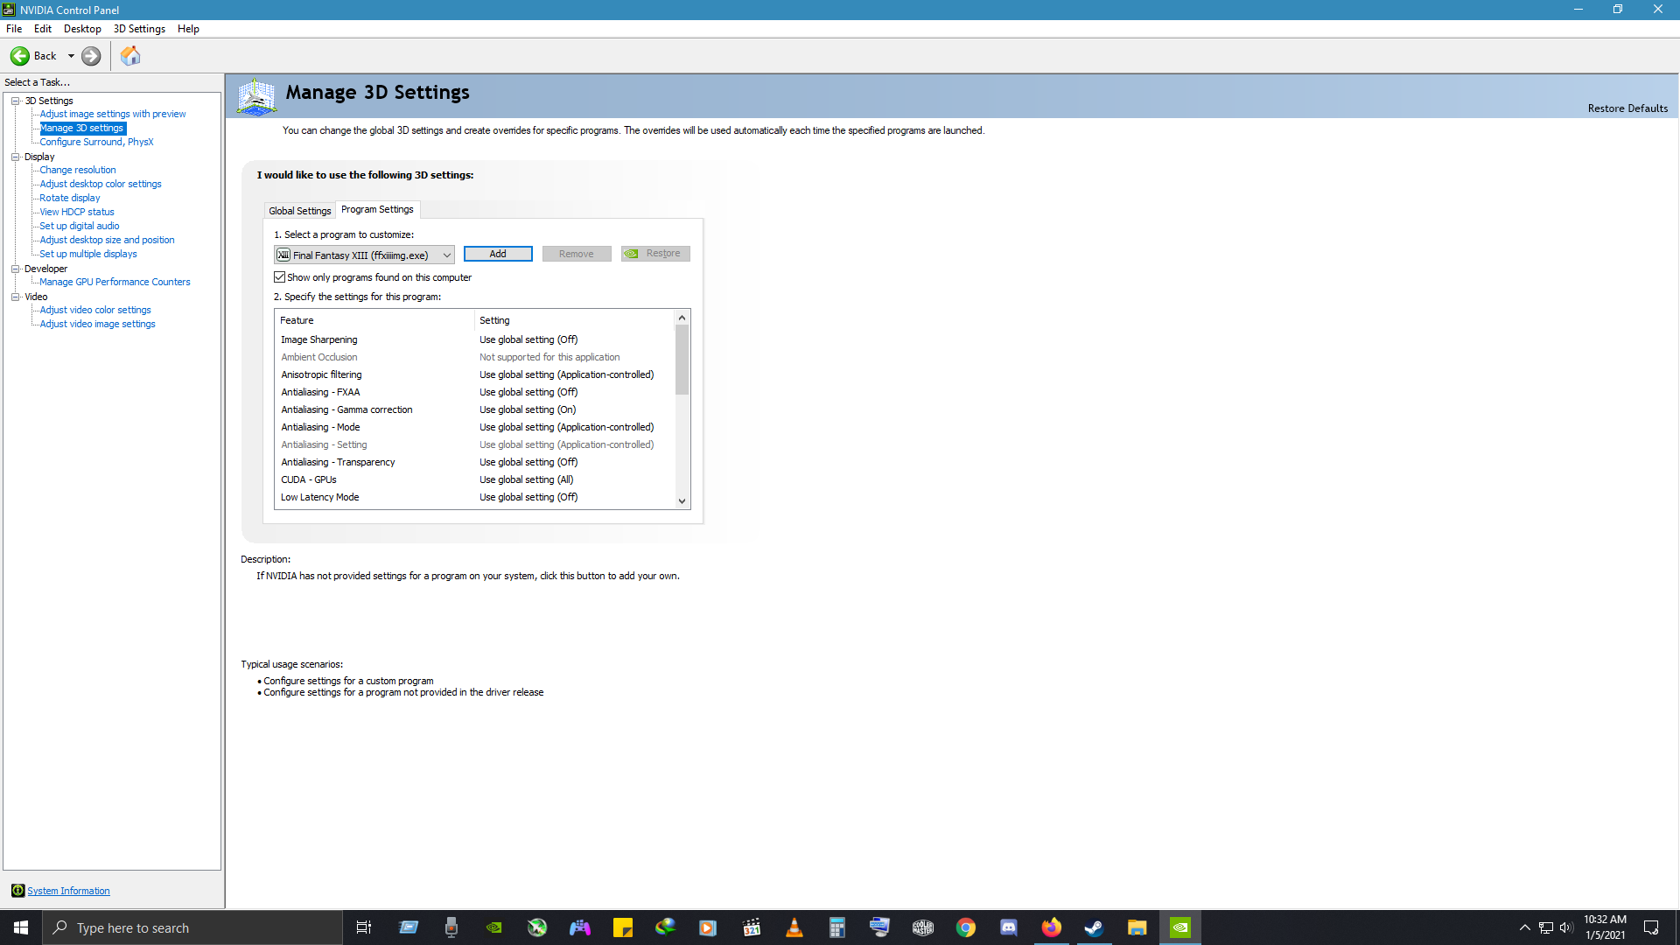Open Google Chrome from the taskbar
Image resolution: width=1680 pixels, height=945 pixels.
click(966, 927)
